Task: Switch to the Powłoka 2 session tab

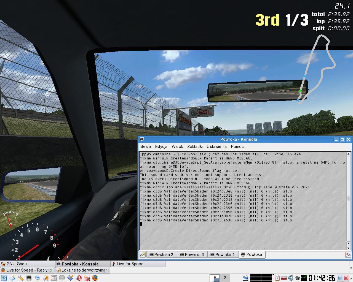Action: coord(161,255)
